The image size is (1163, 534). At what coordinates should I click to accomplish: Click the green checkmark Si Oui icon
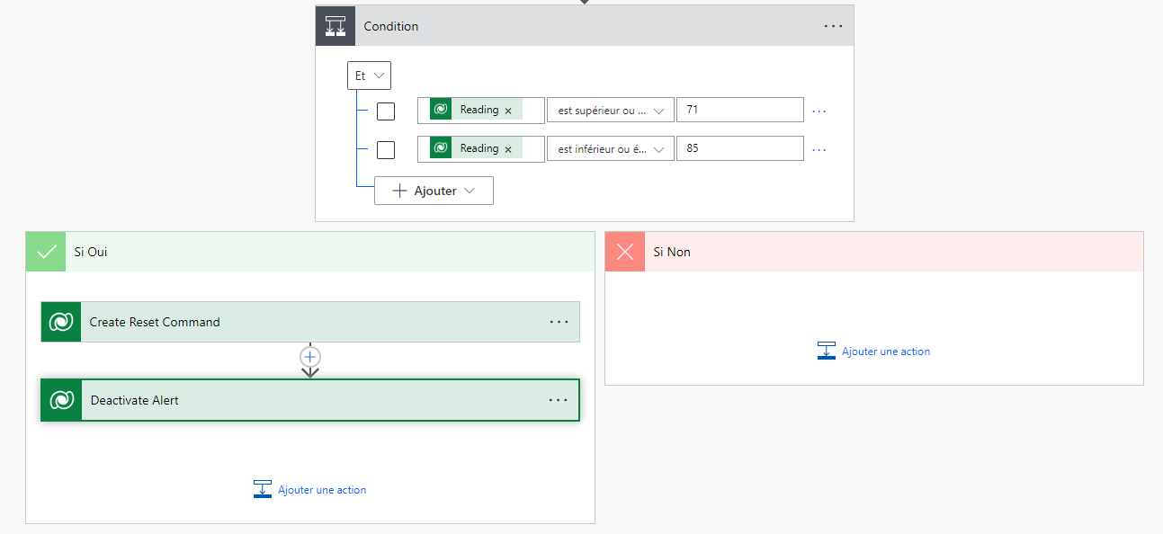pos(46,252)
